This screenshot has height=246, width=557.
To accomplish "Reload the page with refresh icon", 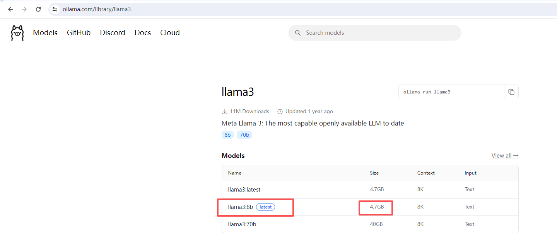I will point(38,9).
